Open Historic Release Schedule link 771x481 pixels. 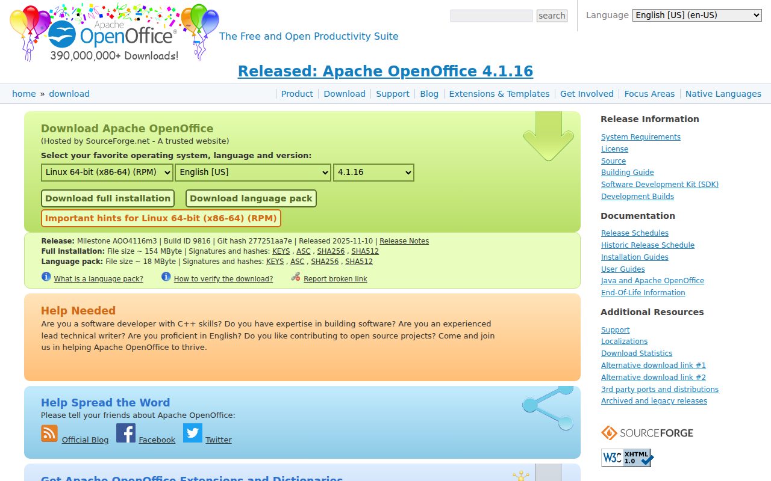[x=648, y=245]
